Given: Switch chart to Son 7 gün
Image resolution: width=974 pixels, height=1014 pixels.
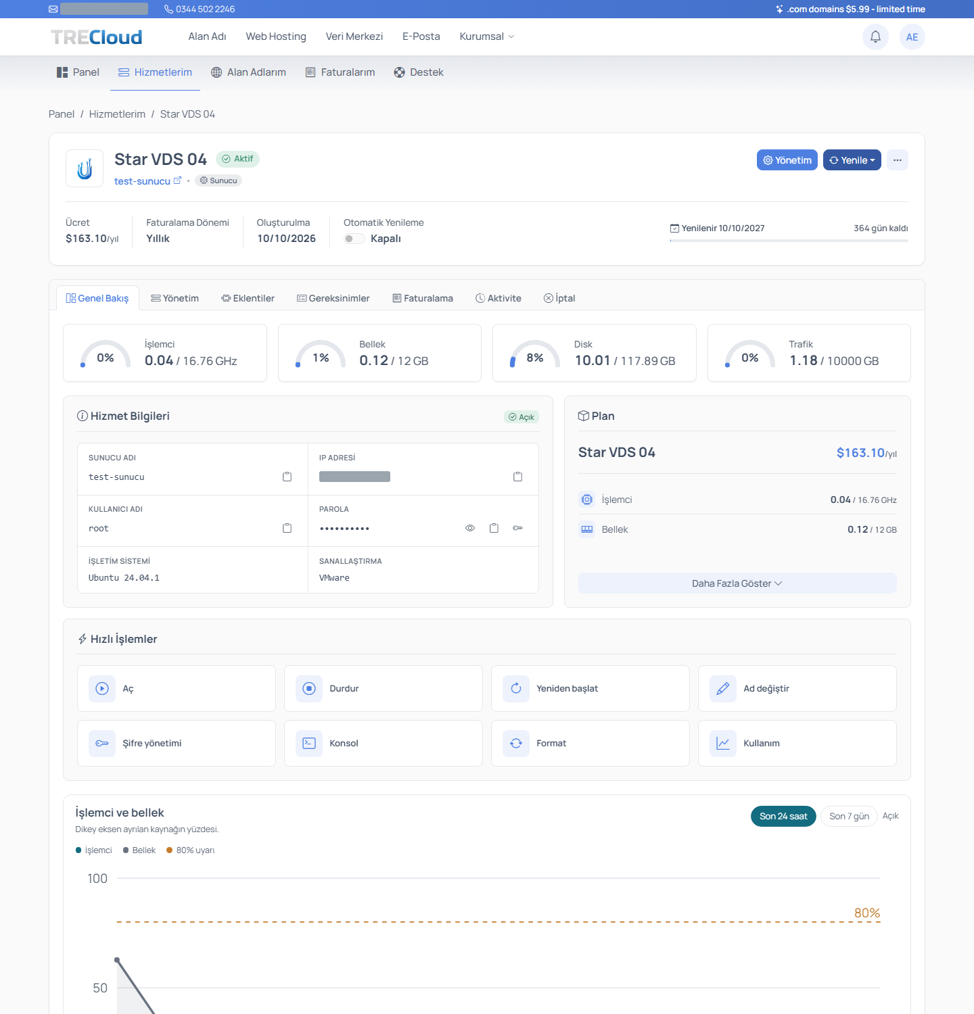Looking at the screenshot, I should [849, 816].
